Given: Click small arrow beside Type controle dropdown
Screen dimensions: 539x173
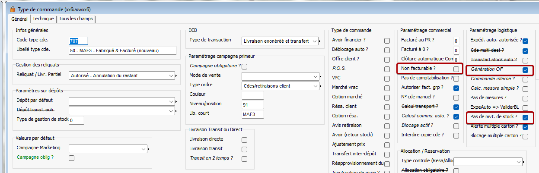Looking at the screenshot, I should 525,162.
